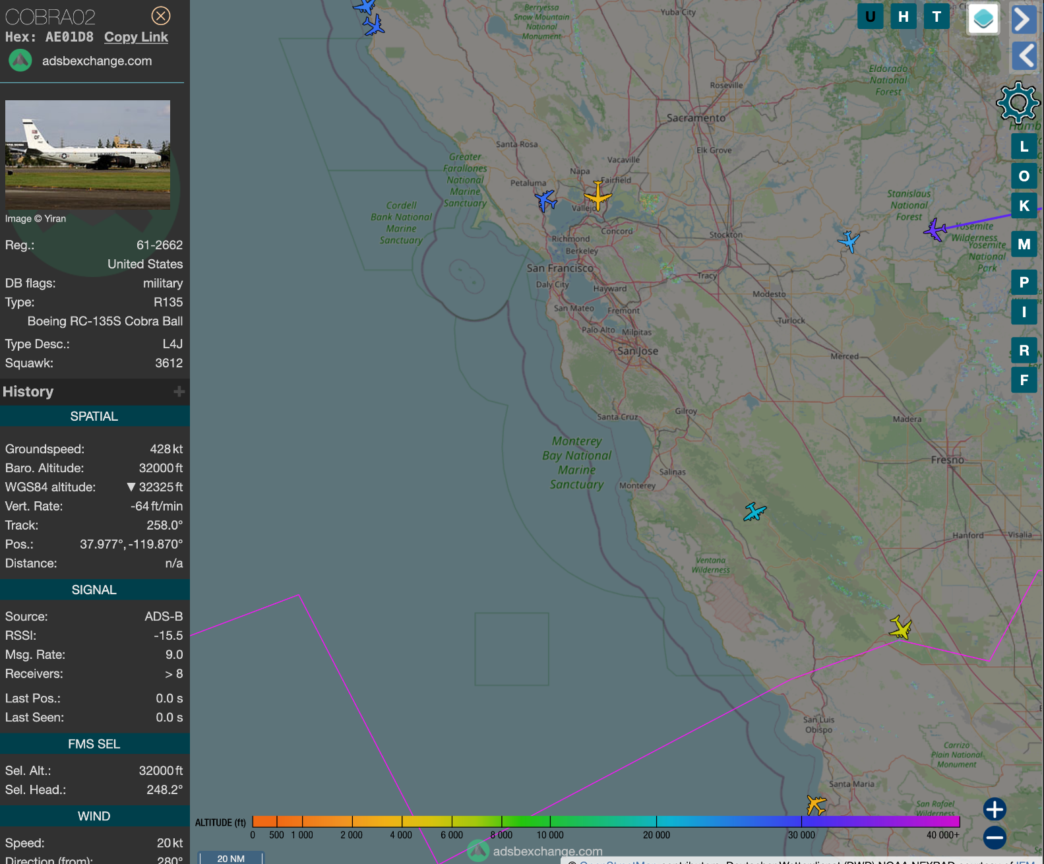Click the Copy Link hyperlink
The width and height of the screenshot is (1044, 864).
[x=136, y=37]
